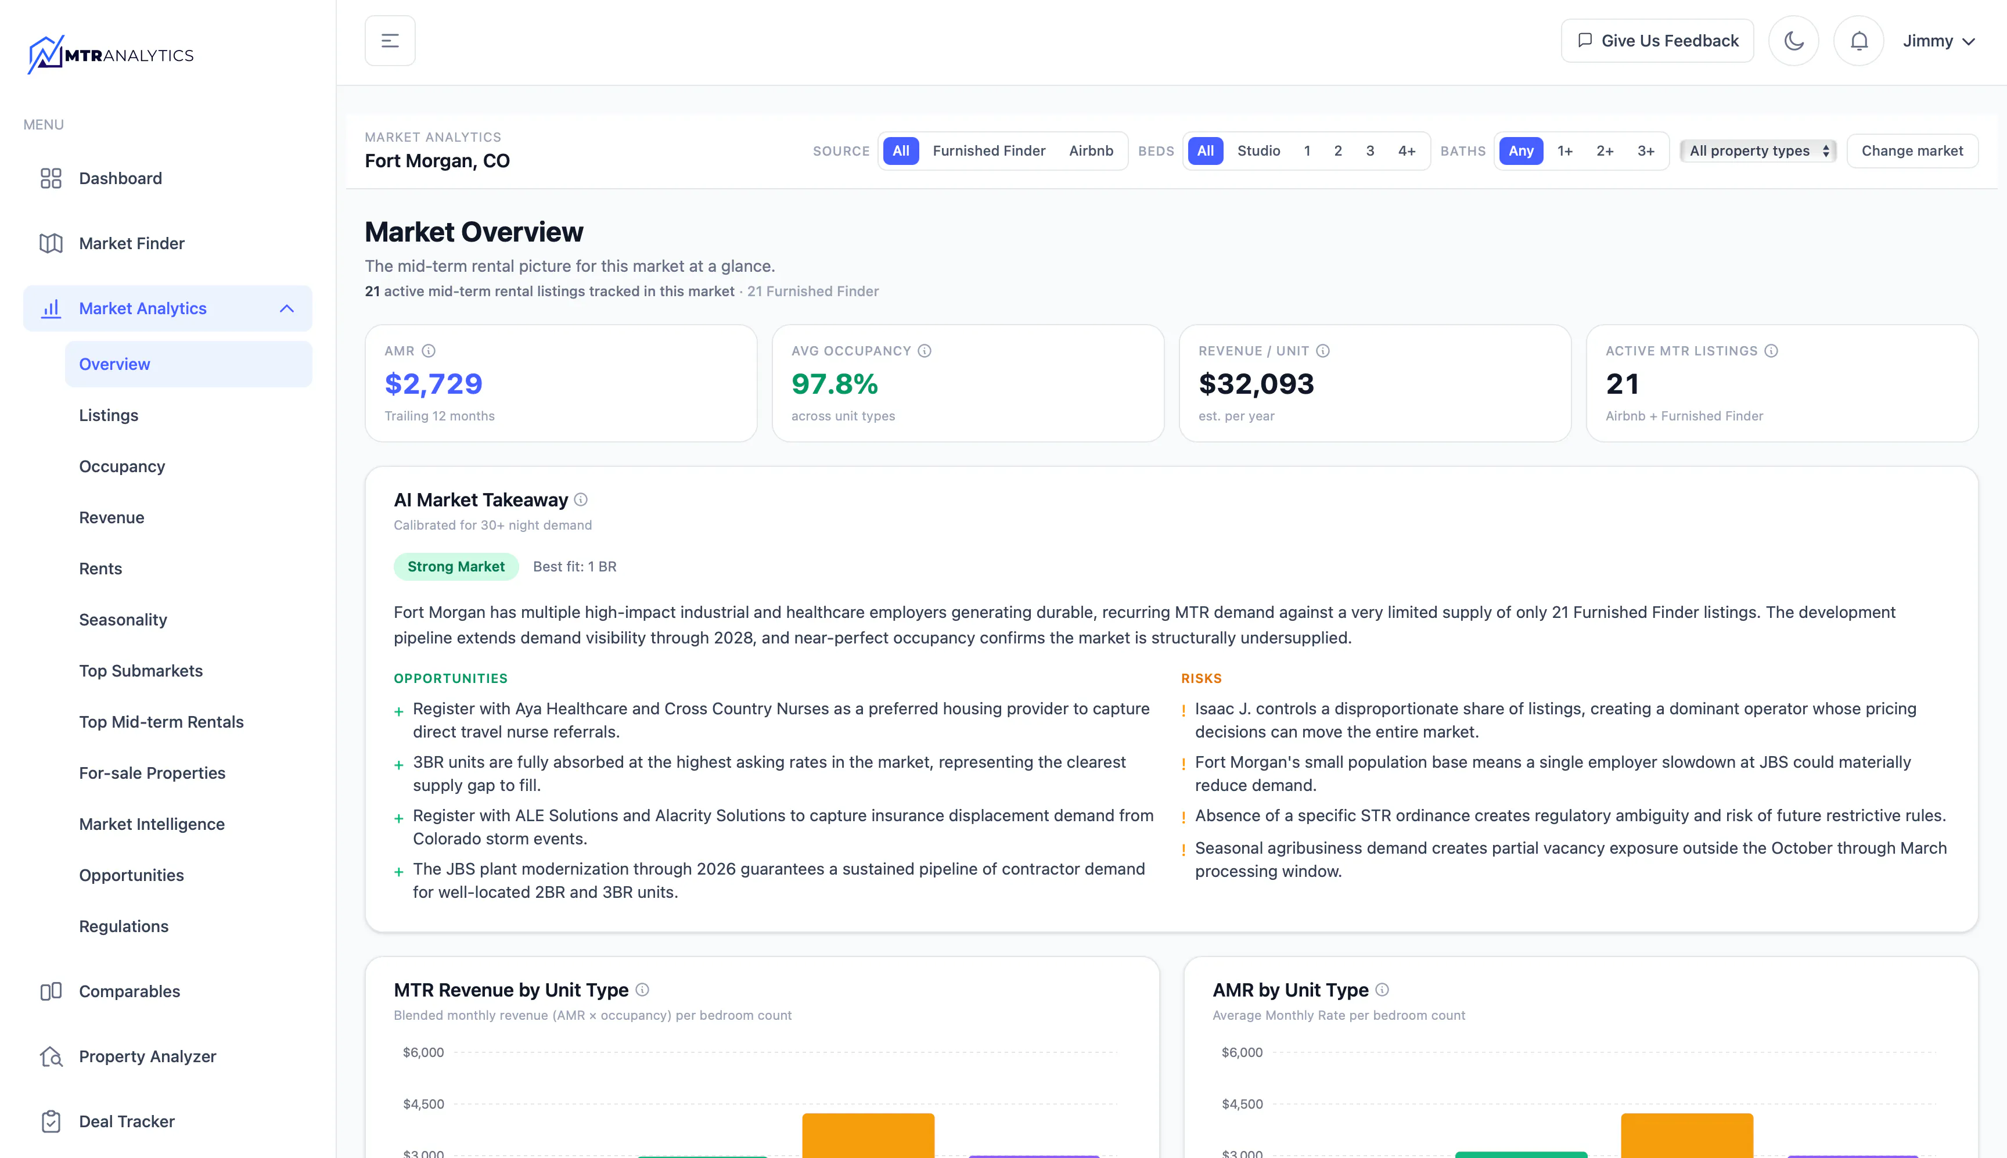
Task: Click the Market Analytics bar chart icon
Action: [51, 308]
